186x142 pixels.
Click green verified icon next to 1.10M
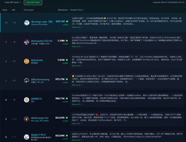pos(67,41)
